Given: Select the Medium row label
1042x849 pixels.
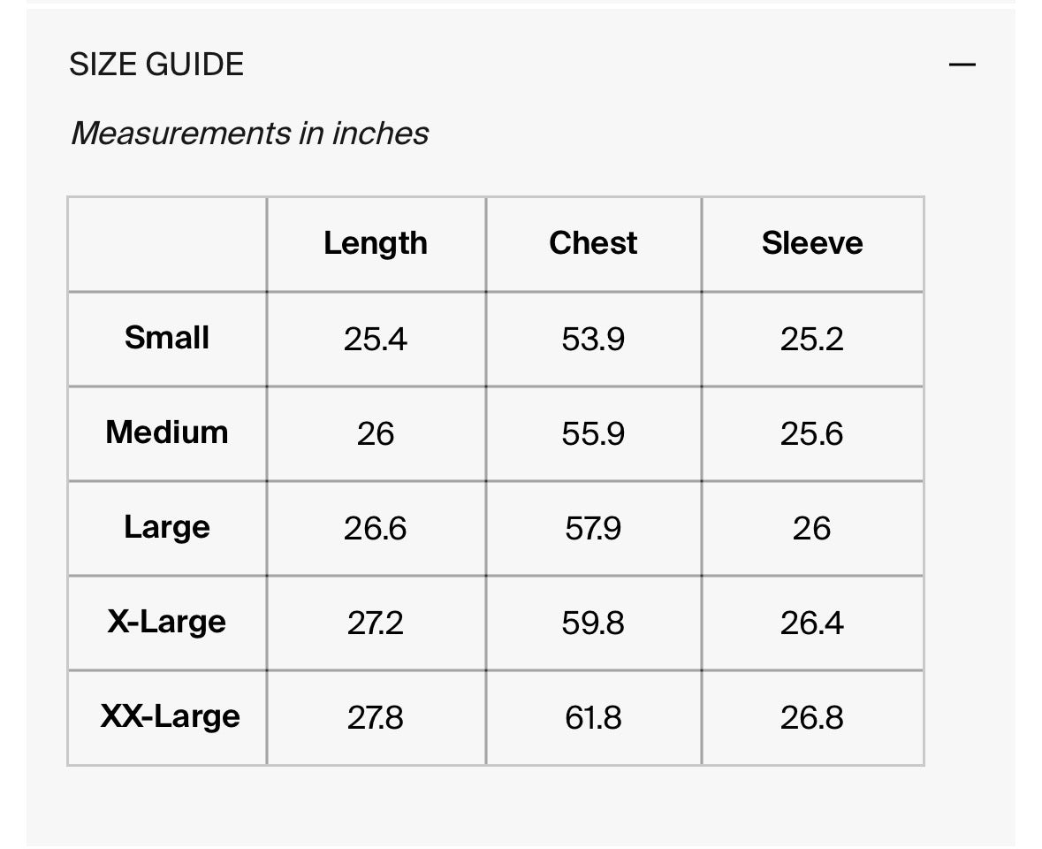Looking at the screenshot, I should point(167,432).
